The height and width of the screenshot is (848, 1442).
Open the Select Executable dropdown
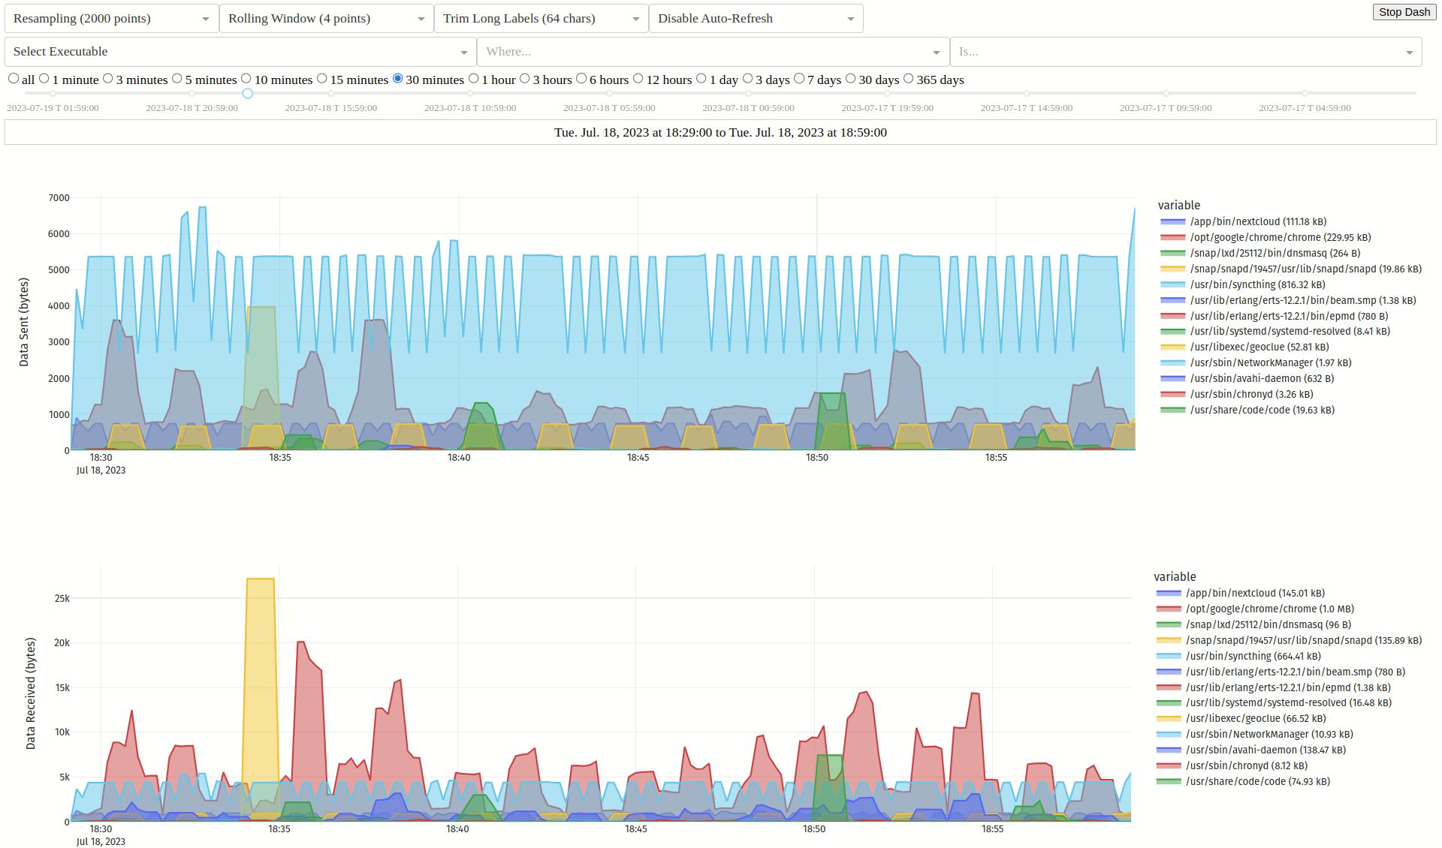(240, 52)
